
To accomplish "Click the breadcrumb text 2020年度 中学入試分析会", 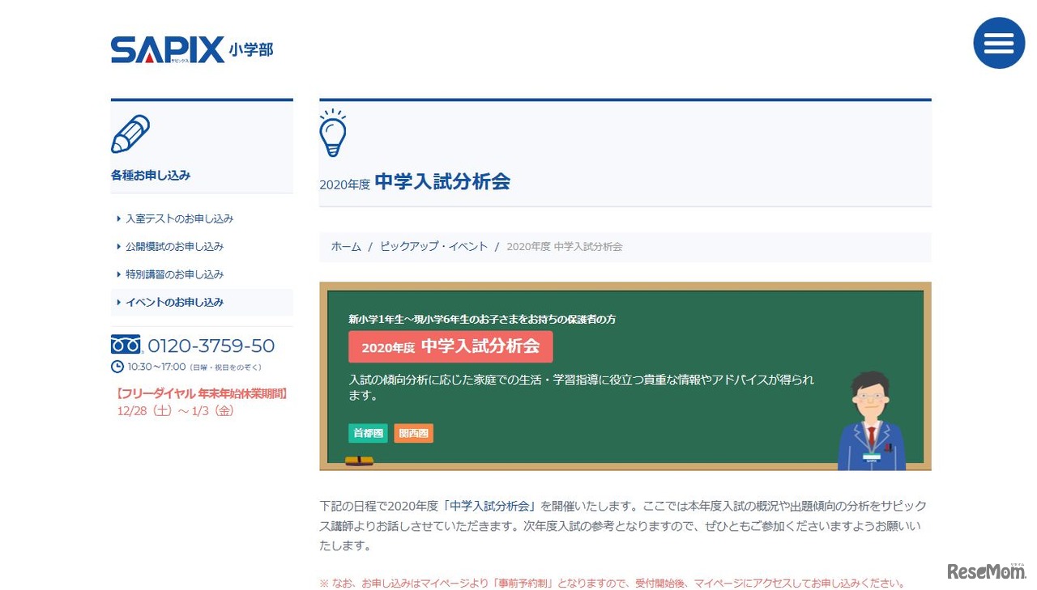I will click(x=565, y=247).
